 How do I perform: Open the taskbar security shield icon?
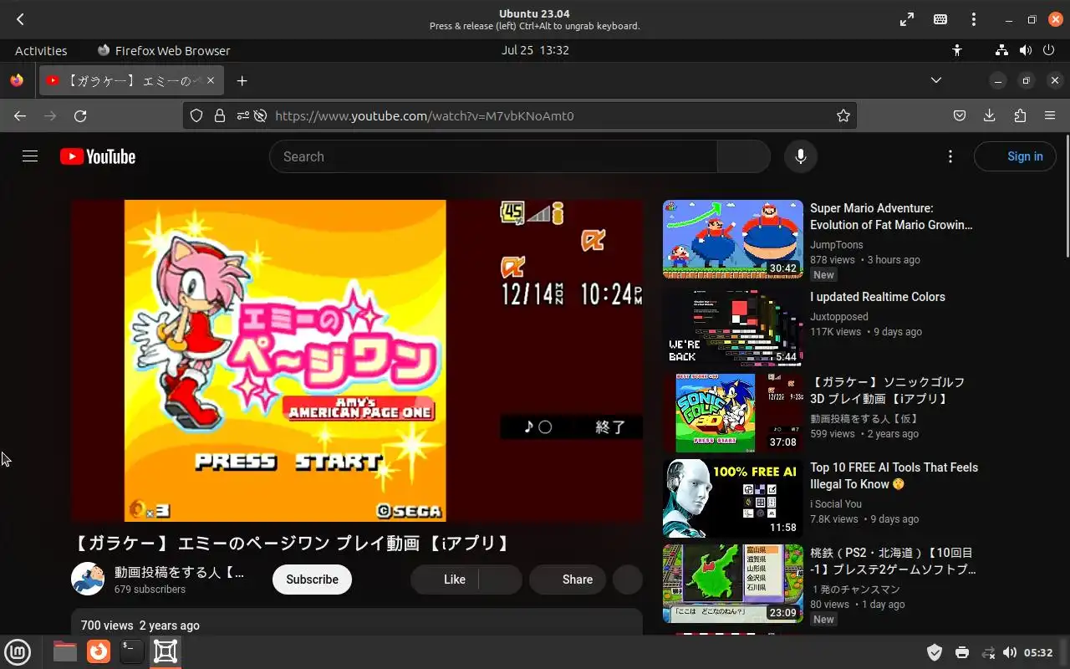click(x=935, y=652)
